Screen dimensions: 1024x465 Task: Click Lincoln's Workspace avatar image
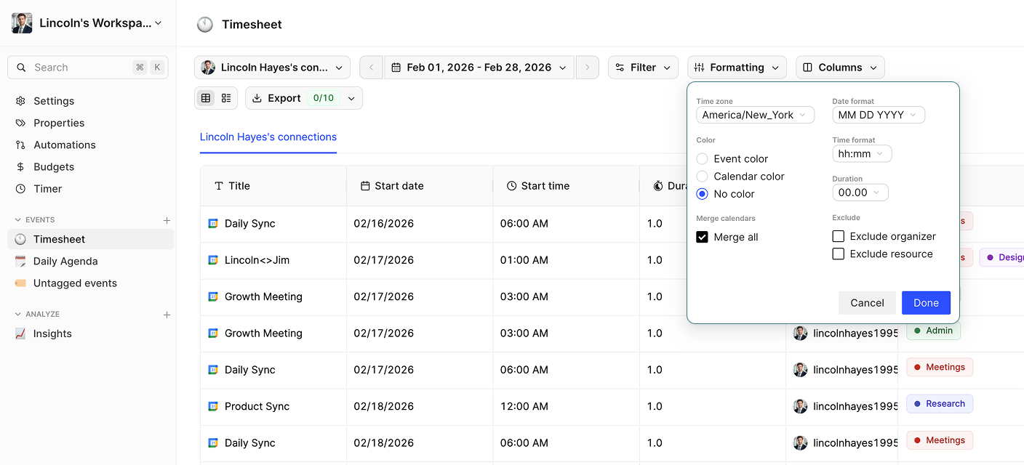pos(22,23)
